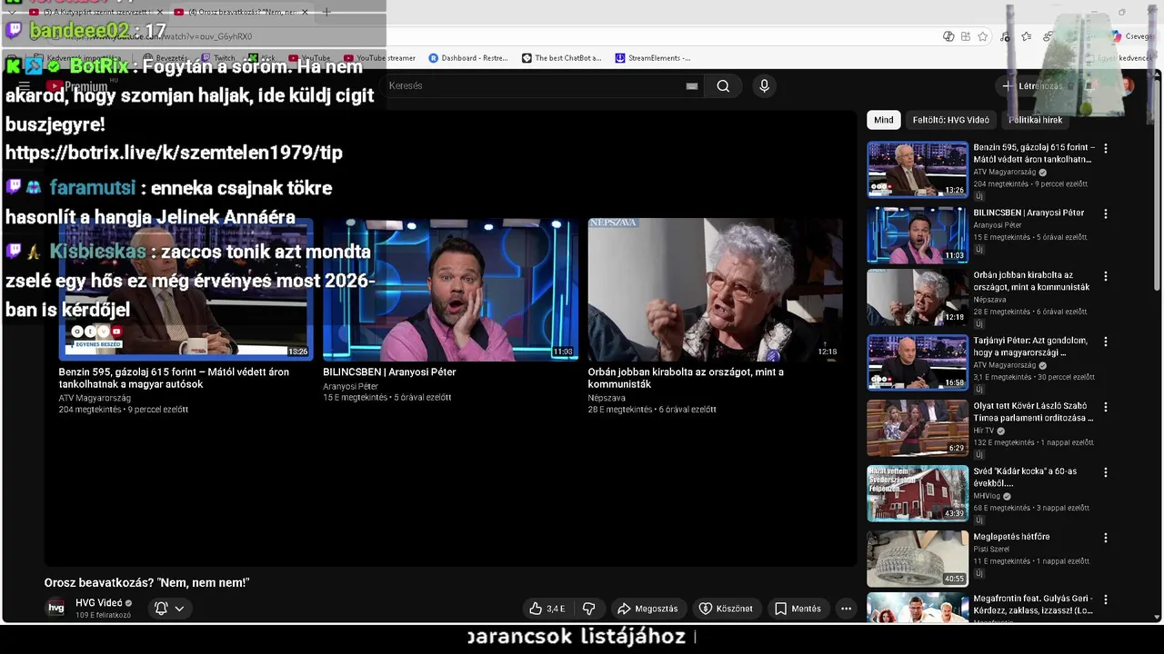Open end-screen title BILINCSBEN | Aranyosi Péter
This screenshot has width=1164, height=654.
tap(389, 372)
